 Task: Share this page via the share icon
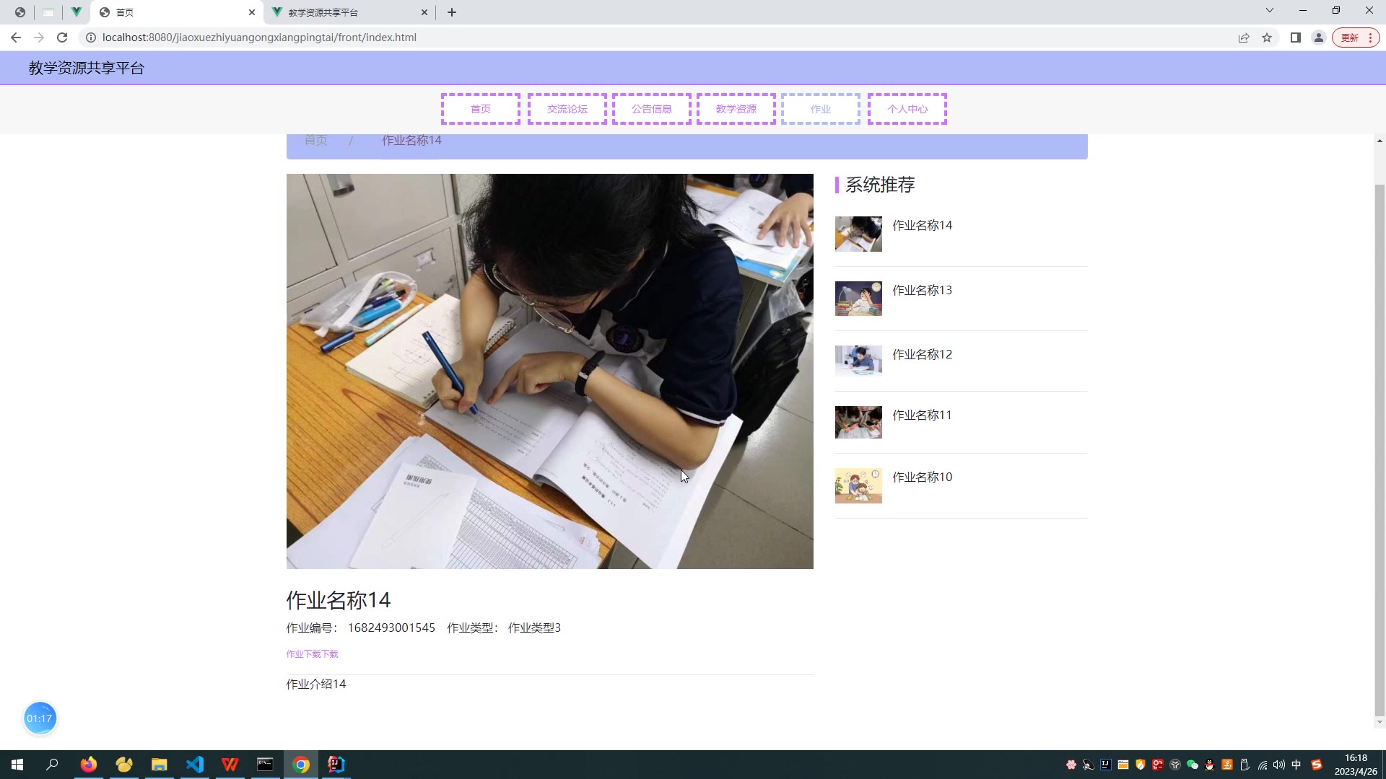coord(1244,38)
